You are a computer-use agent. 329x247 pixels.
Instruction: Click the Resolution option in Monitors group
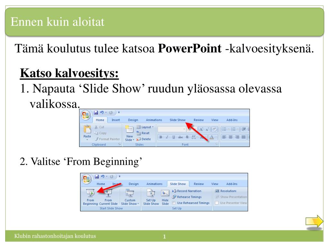(x=226, y=191)
